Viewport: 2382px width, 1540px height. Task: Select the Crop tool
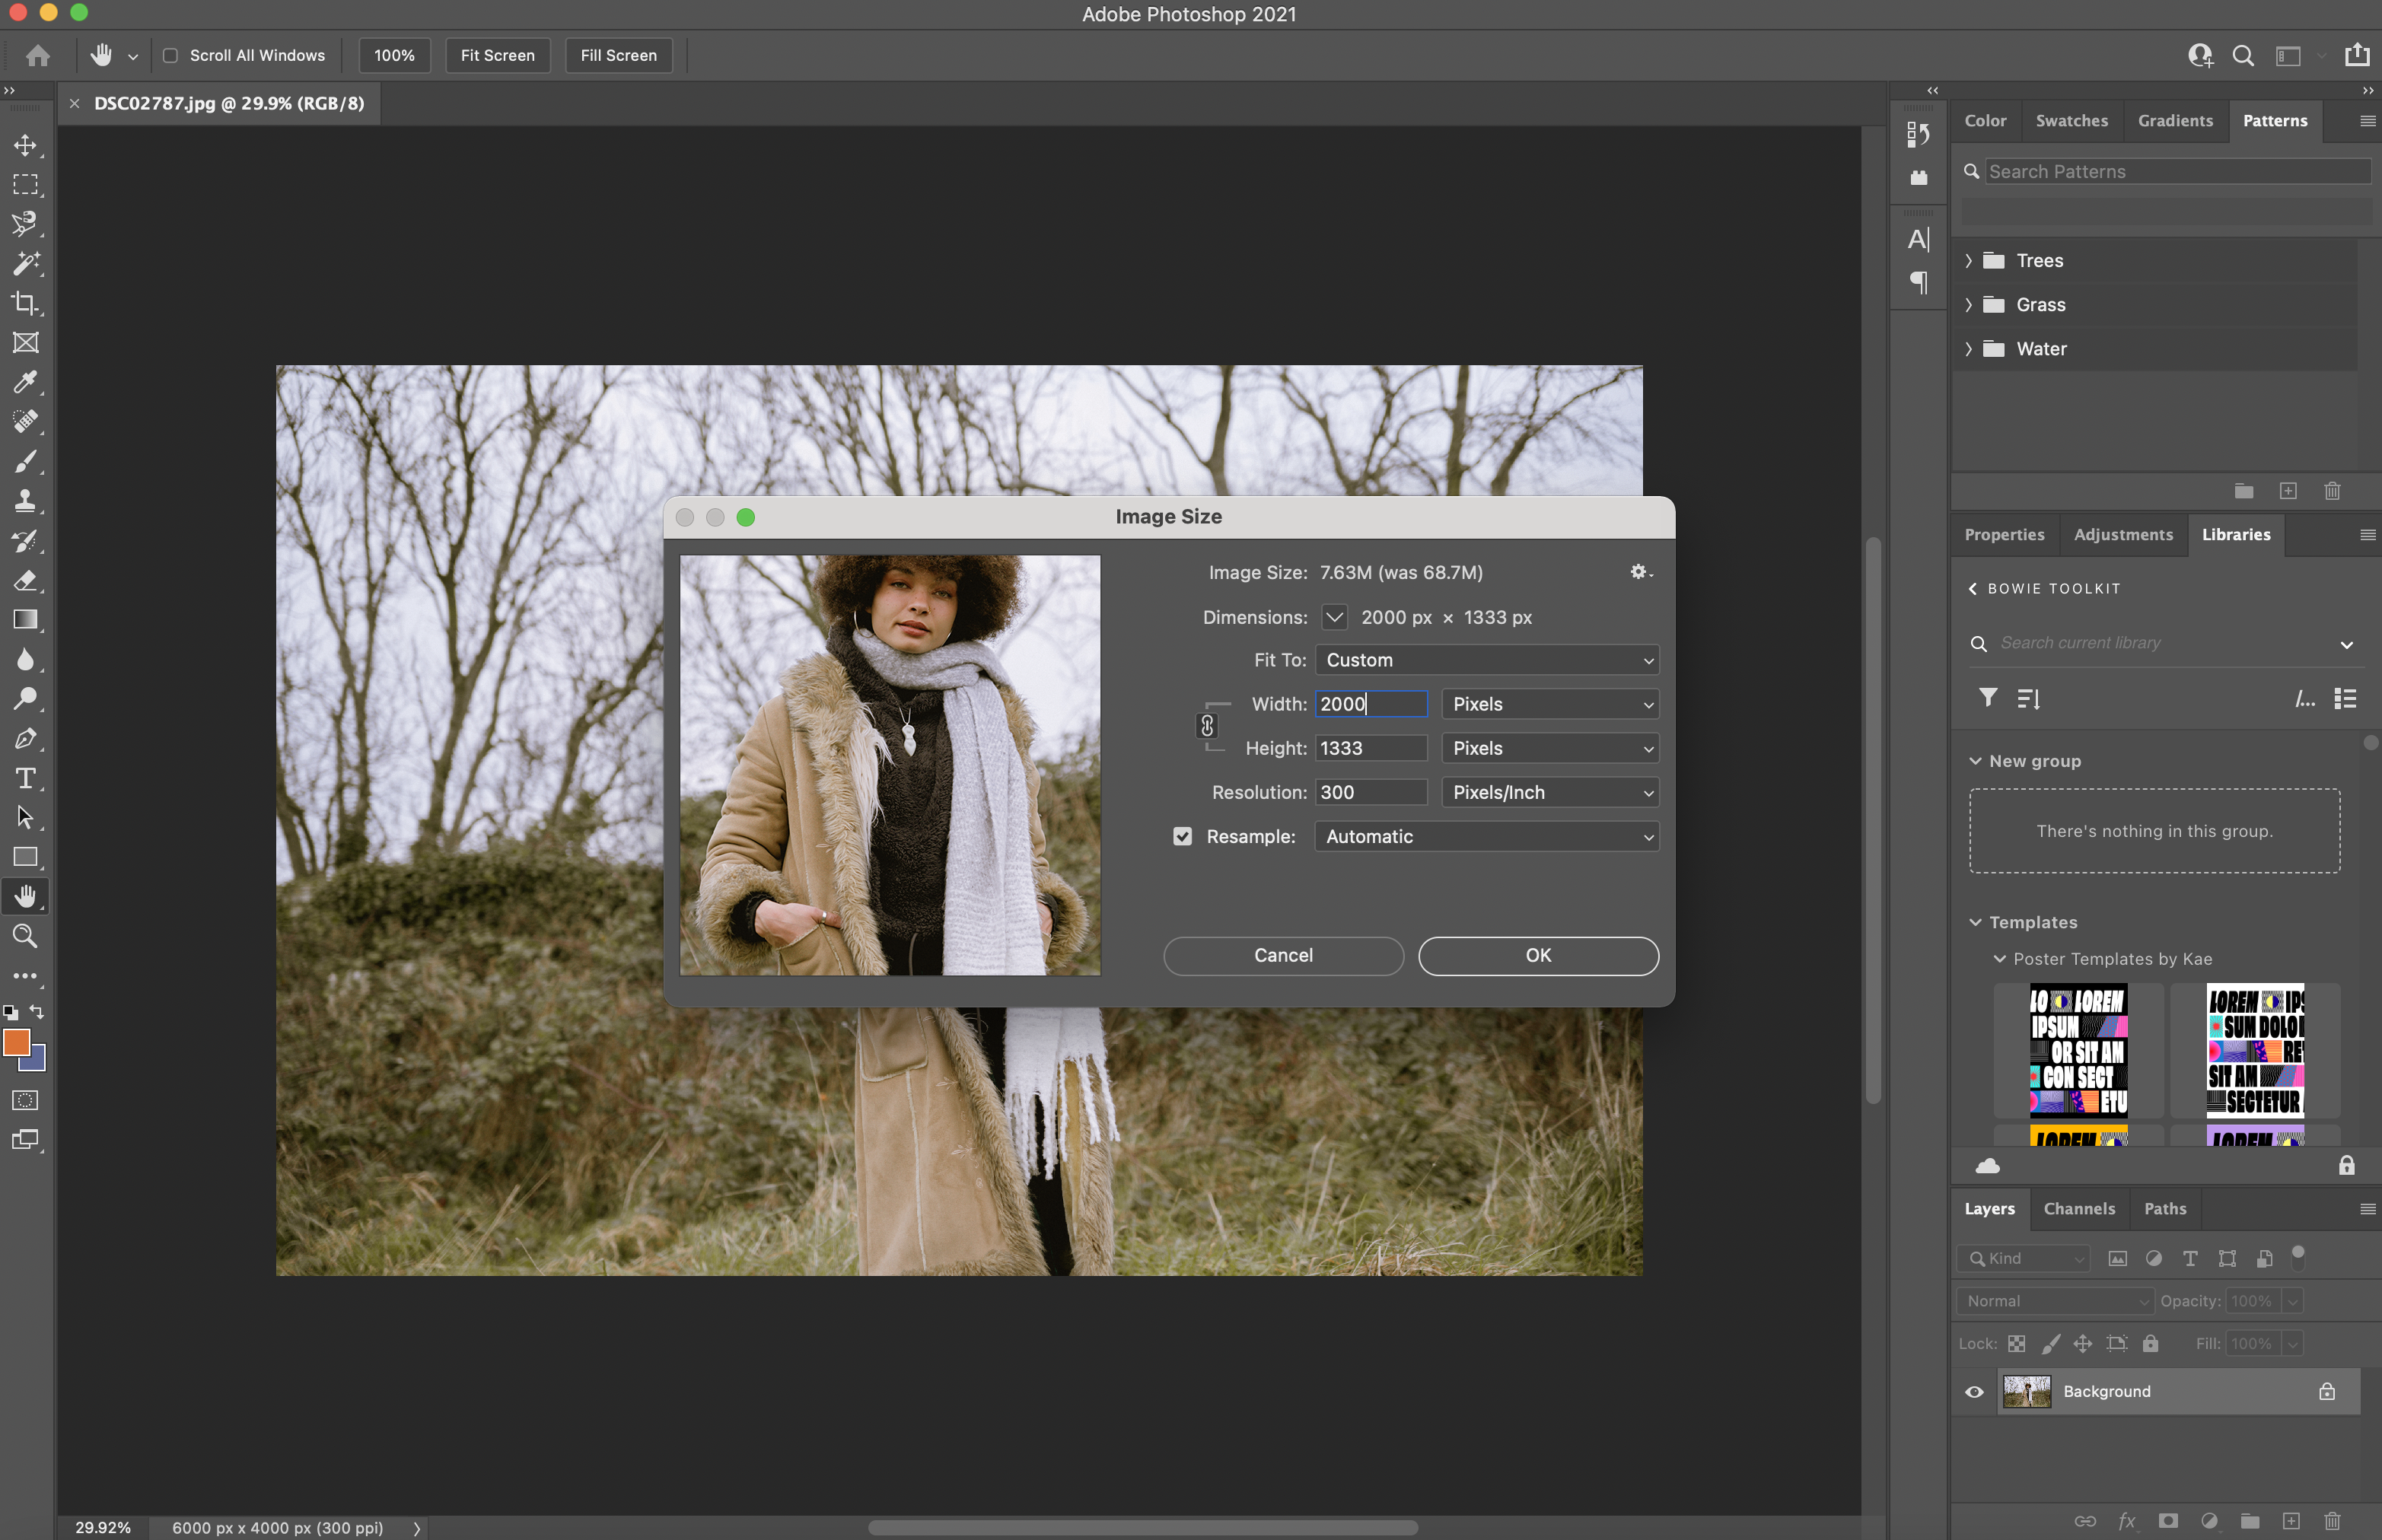click(25, 303)
